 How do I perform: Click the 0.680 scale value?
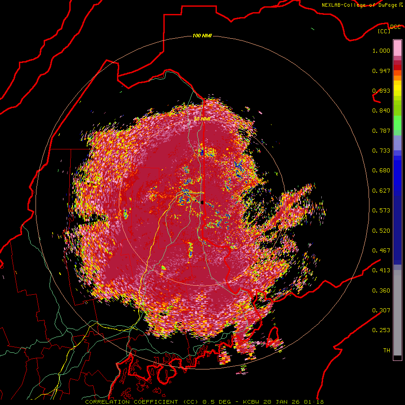tap(381, 171)
